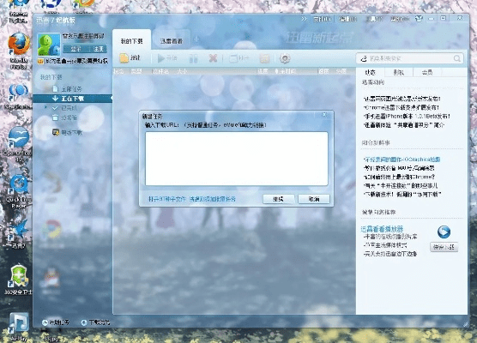Click the 大小 column header
This screenshot has width=477, height=343.
coord(182,71)
